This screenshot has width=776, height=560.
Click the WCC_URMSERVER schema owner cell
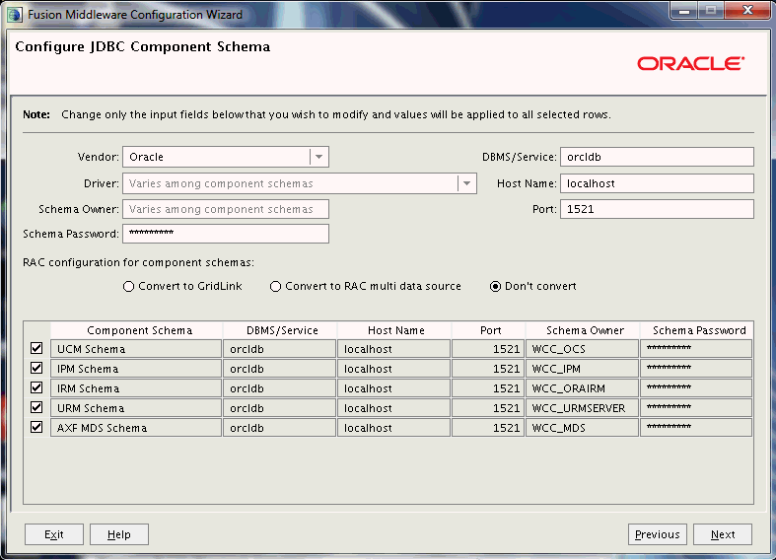582,408
